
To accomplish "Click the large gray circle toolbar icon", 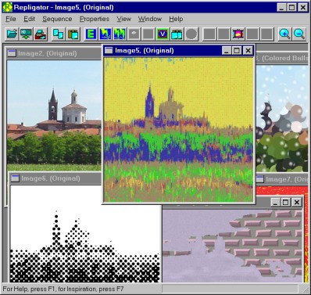I will 191,34.
